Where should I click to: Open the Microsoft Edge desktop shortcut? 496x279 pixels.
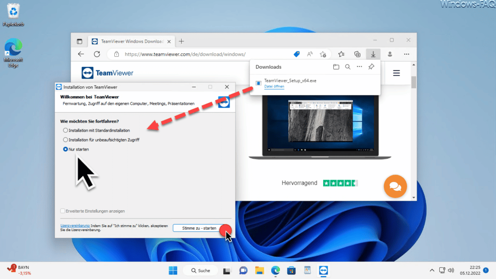tap(13, 52)
